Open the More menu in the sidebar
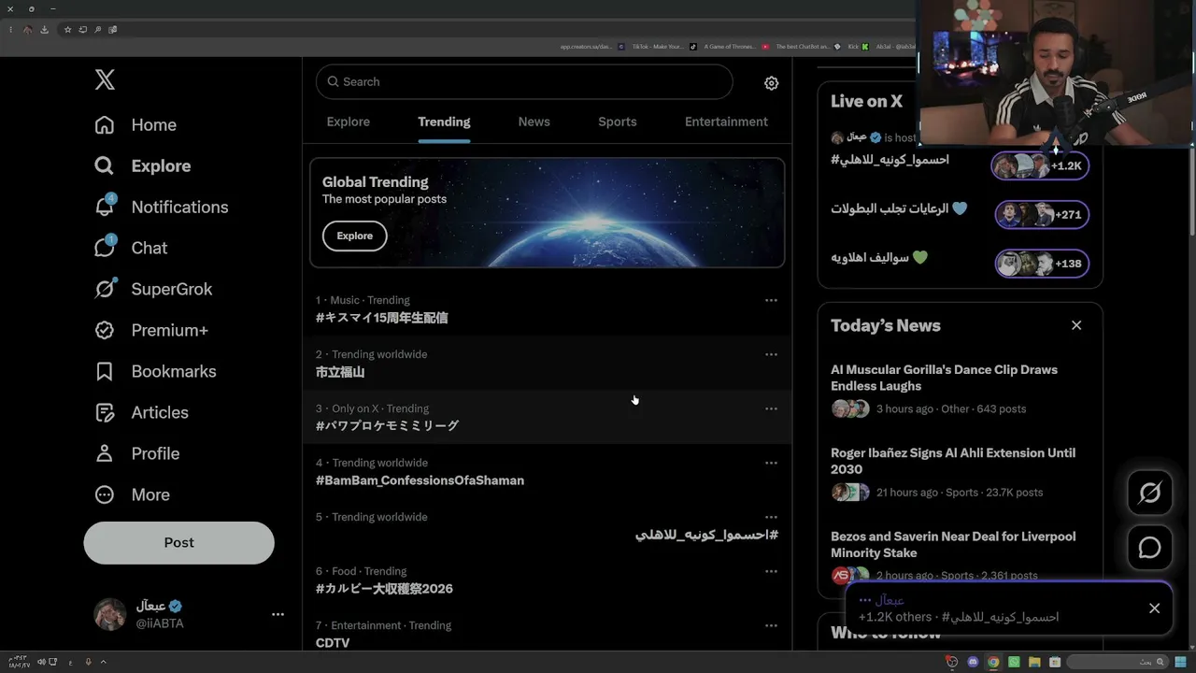This screenshot has height=673, width=1196. (x=132, y=494)
